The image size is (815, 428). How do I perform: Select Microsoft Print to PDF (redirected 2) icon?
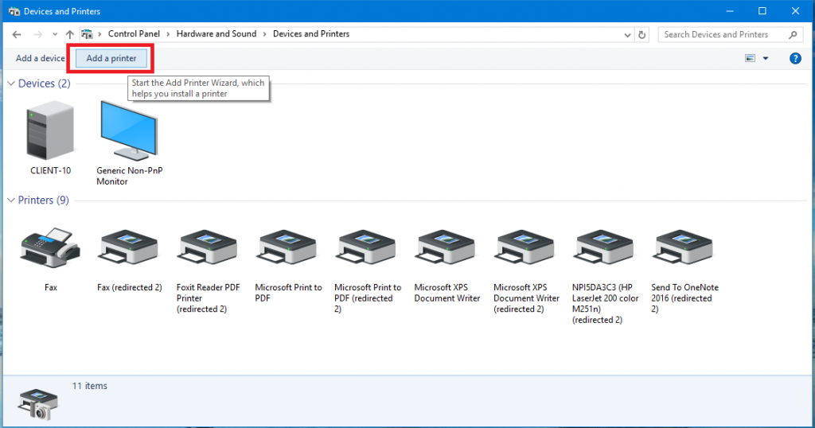click(366, 248)
